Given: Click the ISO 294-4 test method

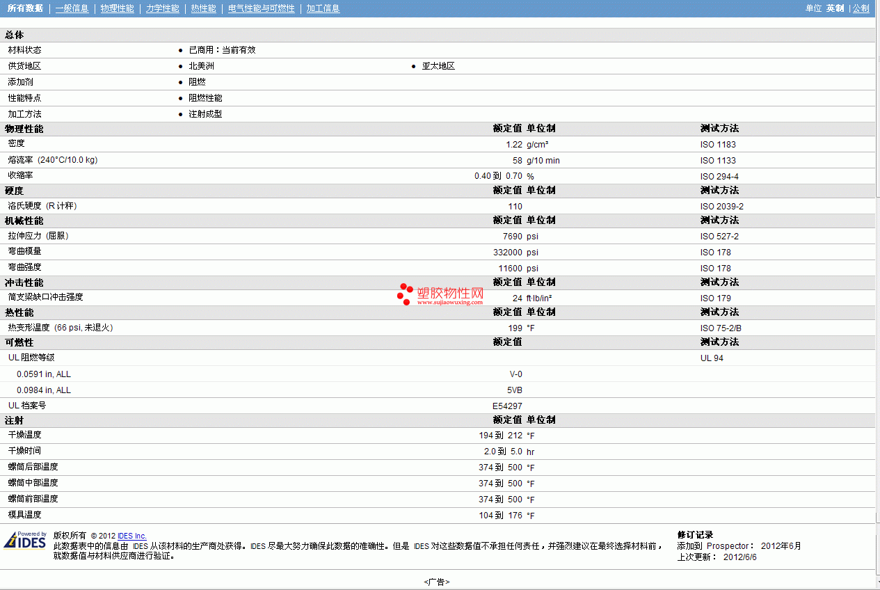Looking at the screenshot, I should pos(719,177).
